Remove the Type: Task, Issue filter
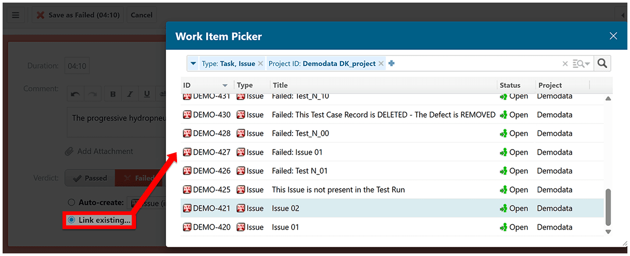Viewport: 630px width, 256px height. pos(260,64)
